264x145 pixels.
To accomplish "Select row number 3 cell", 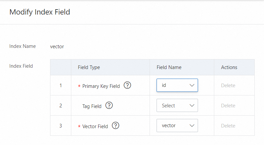I will [x=61, y=126].
